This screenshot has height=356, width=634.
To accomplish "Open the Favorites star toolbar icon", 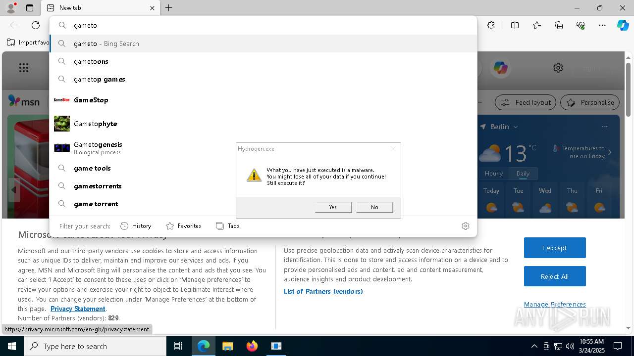I will 537,25.
